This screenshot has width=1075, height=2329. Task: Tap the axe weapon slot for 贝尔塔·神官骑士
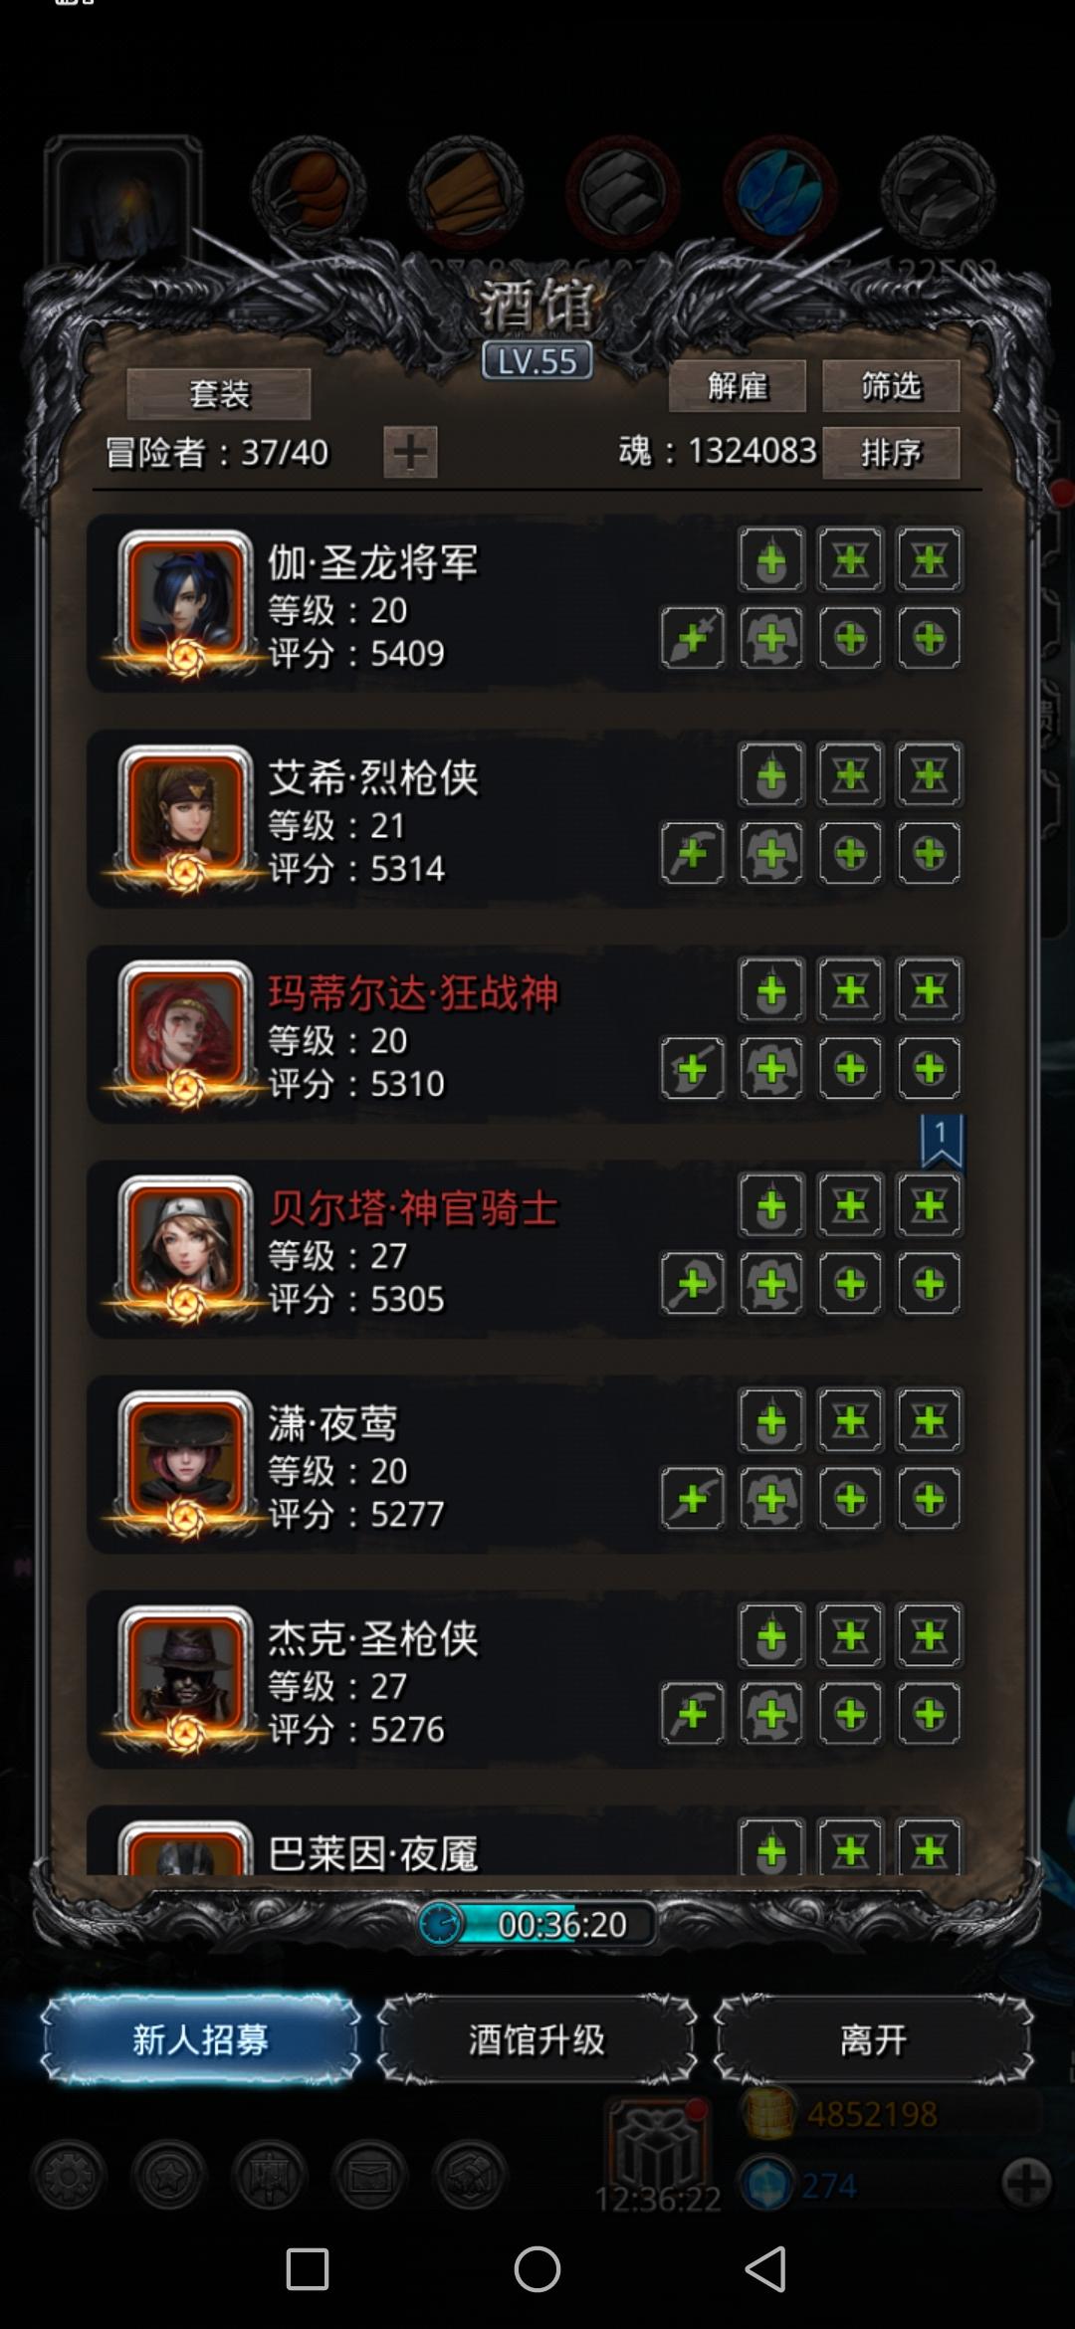pos(693,1284)
